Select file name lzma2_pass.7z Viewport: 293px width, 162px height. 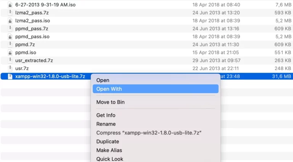pyautogui.click(x=32, y=13)
